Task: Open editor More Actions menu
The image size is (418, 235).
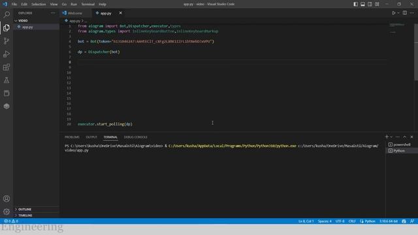Action: (x=412, y=13)
